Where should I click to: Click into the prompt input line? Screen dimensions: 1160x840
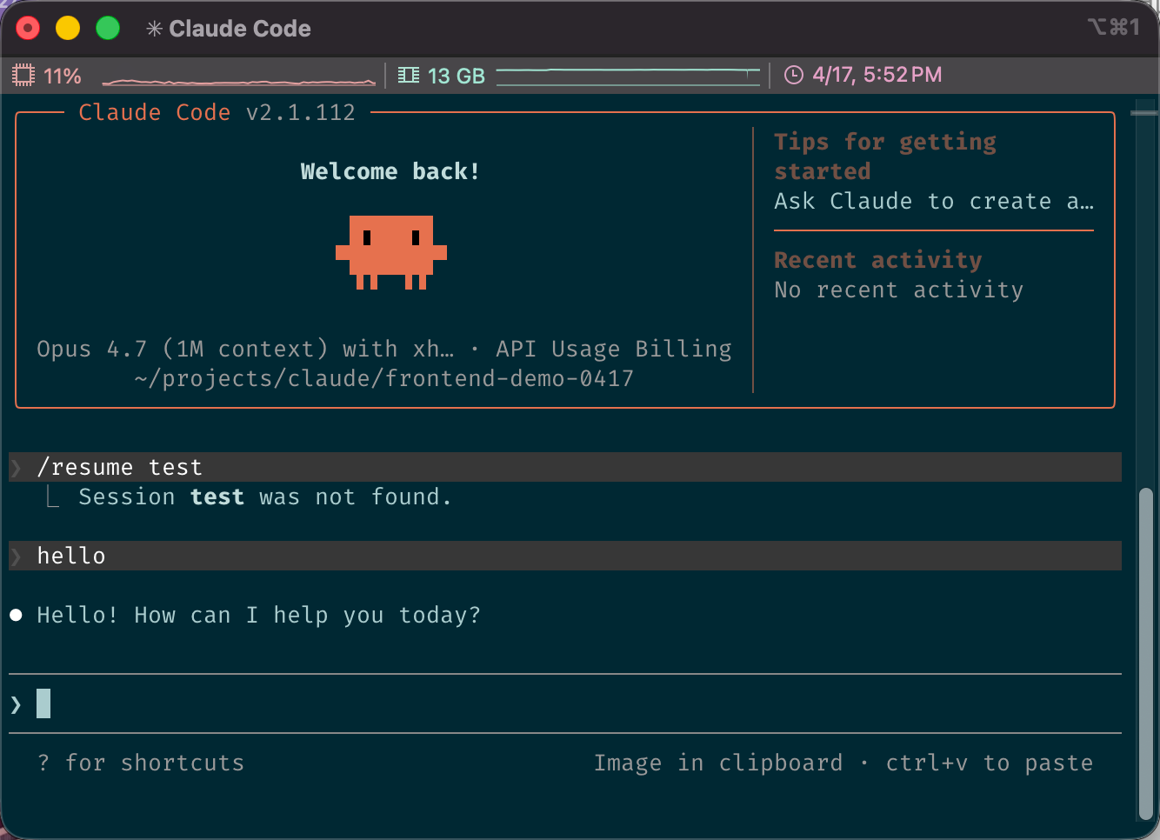click(x=565, y=703)
